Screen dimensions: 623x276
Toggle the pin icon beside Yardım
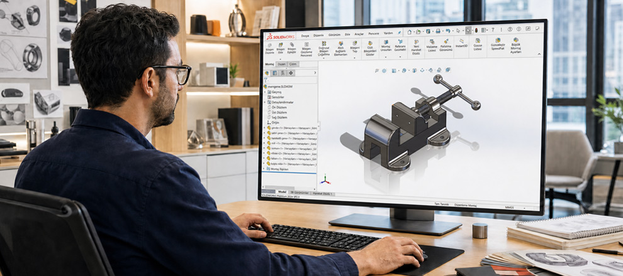click(x=400, y=33)
